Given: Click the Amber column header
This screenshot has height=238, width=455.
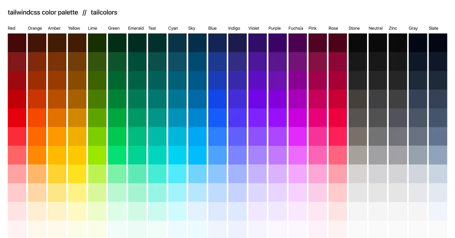Looking at the screenshot, I should [54, 28].
